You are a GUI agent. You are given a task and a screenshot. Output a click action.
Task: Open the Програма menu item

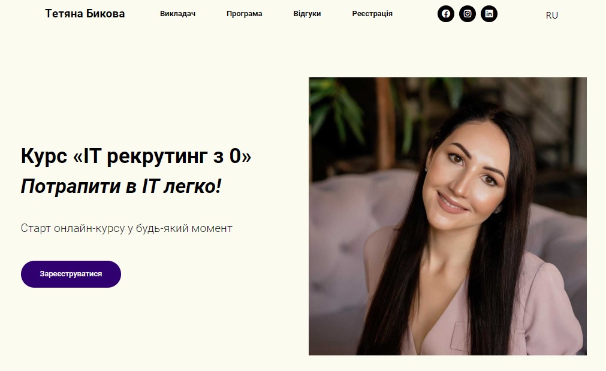click(x=244, y=14)
